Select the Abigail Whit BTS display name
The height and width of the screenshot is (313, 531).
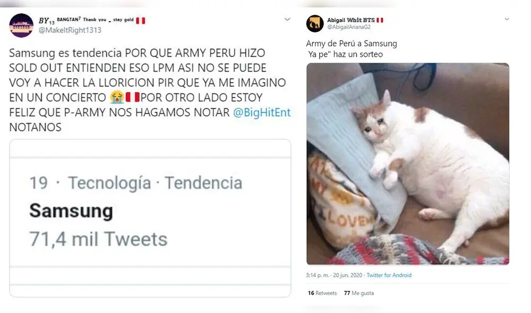click(351, 20)
